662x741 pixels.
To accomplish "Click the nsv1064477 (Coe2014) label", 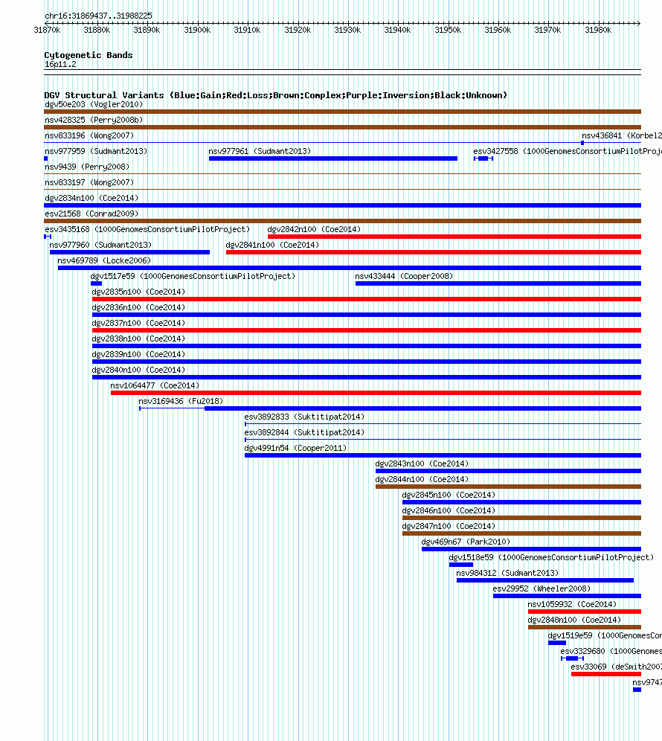I will 155,385.
